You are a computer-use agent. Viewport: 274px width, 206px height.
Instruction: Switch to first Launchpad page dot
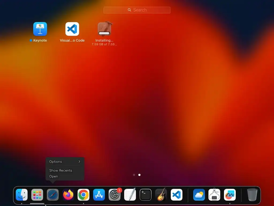pyautogui.click(x=134, y=175)
